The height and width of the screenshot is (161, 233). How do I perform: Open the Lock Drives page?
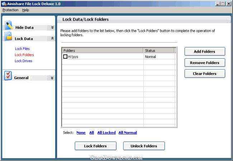pos(23,61)
